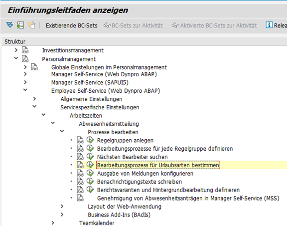Expand the Investitionsmanagement node
This screenshot has height=226, width=287.
(16, 50)
